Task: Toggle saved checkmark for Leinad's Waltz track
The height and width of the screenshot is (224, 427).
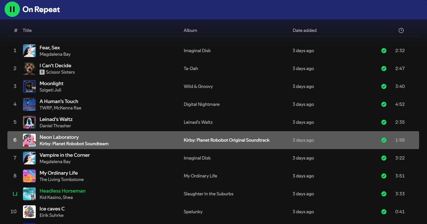Action: [384, 122]
